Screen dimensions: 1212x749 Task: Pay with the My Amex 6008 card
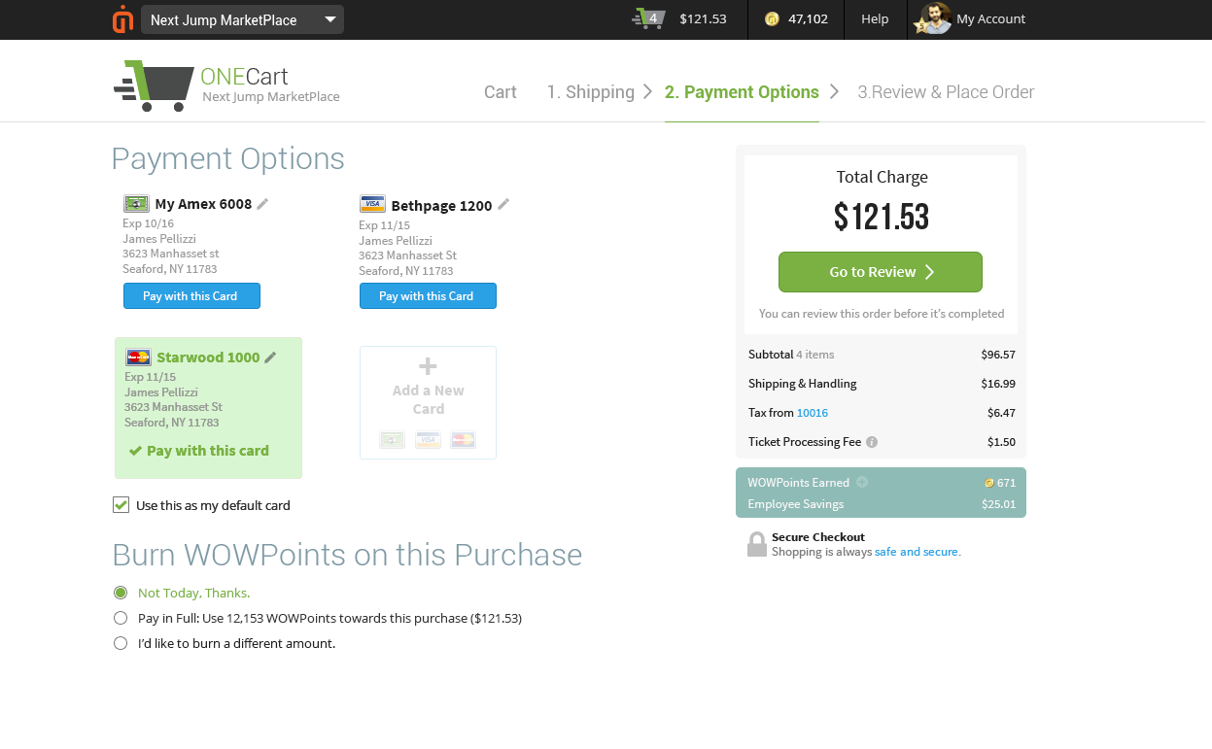(x=191, y=296)
